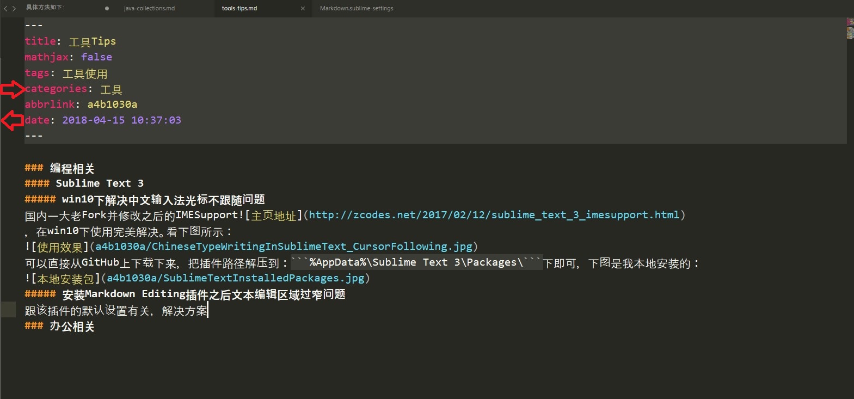This screenshot has height=399, width=854.
Task: Click the unsaved dot on the first tab
Action: coord(107,9)
